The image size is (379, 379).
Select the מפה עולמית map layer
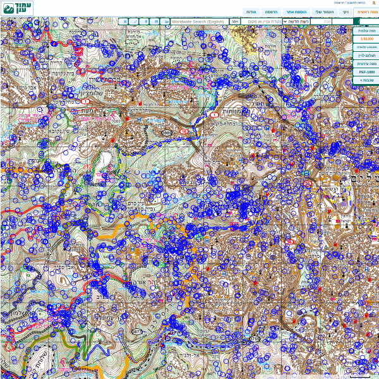366,31
